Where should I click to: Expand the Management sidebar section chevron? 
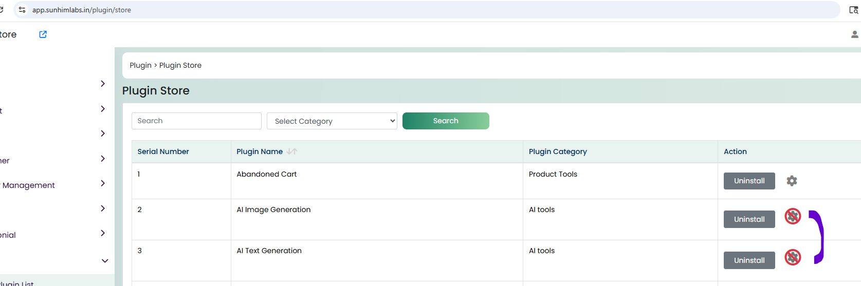pos(103,183)
